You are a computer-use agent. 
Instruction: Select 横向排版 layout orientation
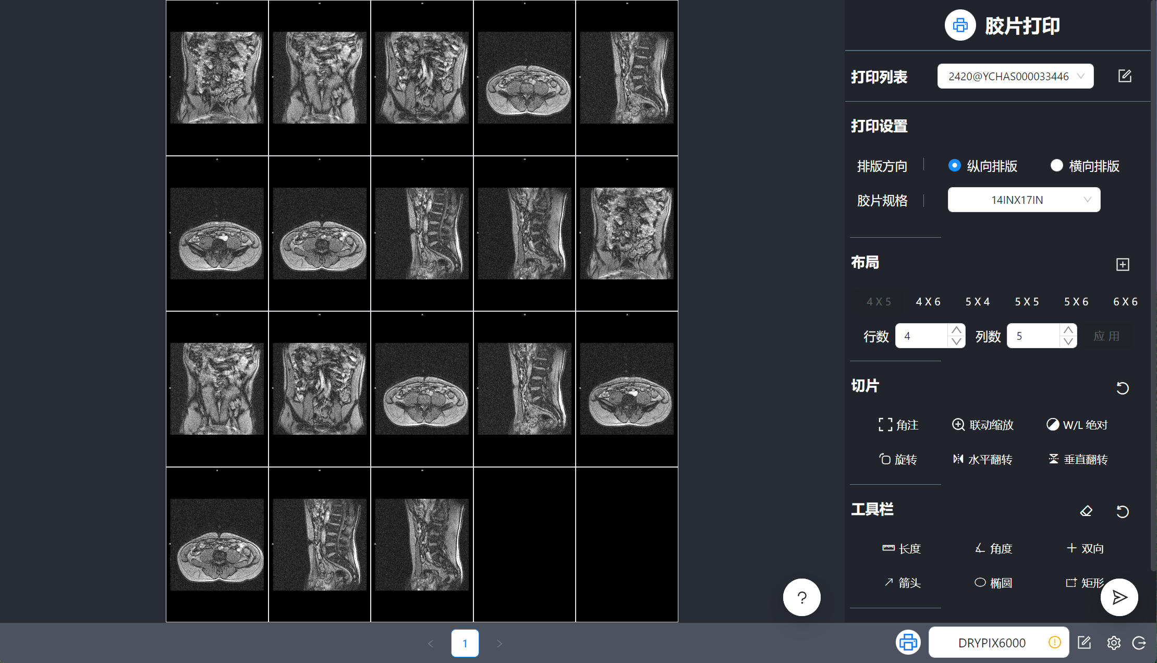tap(1057, 166)
